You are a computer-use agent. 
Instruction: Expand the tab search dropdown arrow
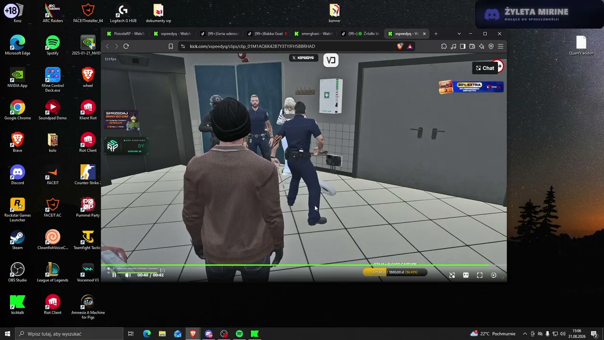point(459,34)
